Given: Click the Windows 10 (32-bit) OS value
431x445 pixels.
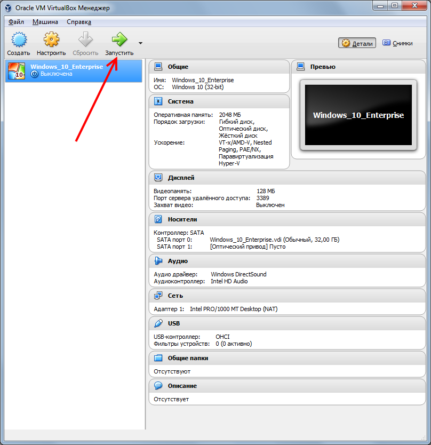Looking at the screenshot, I should click(198, 87).
